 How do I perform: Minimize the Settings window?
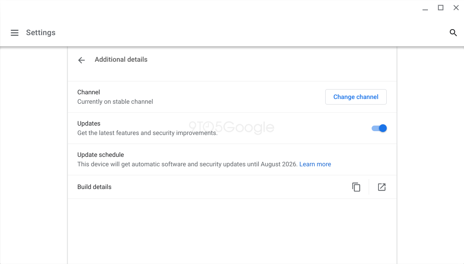coord(425,8)
